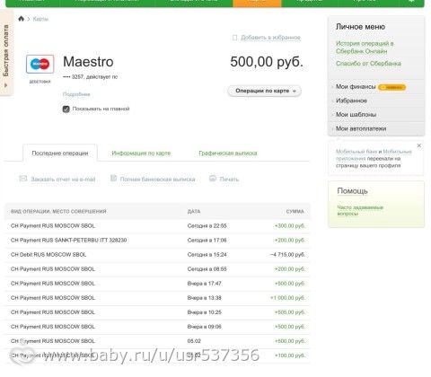Open the Спасибо от Сбербанка link
431x377 pixels.
point(368,64)
